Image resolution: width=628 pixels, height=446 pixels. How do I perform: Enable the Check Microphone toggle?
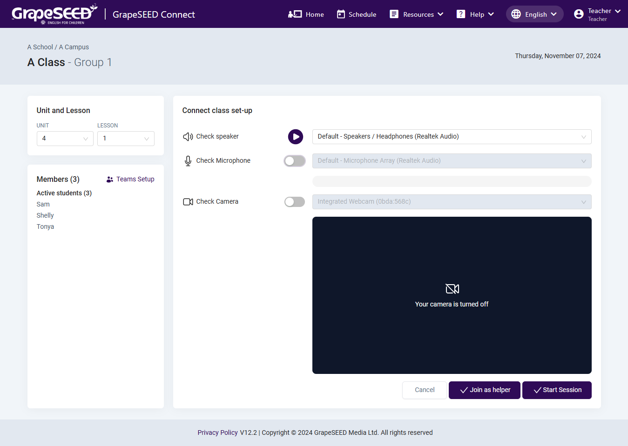tap(295, 161)
